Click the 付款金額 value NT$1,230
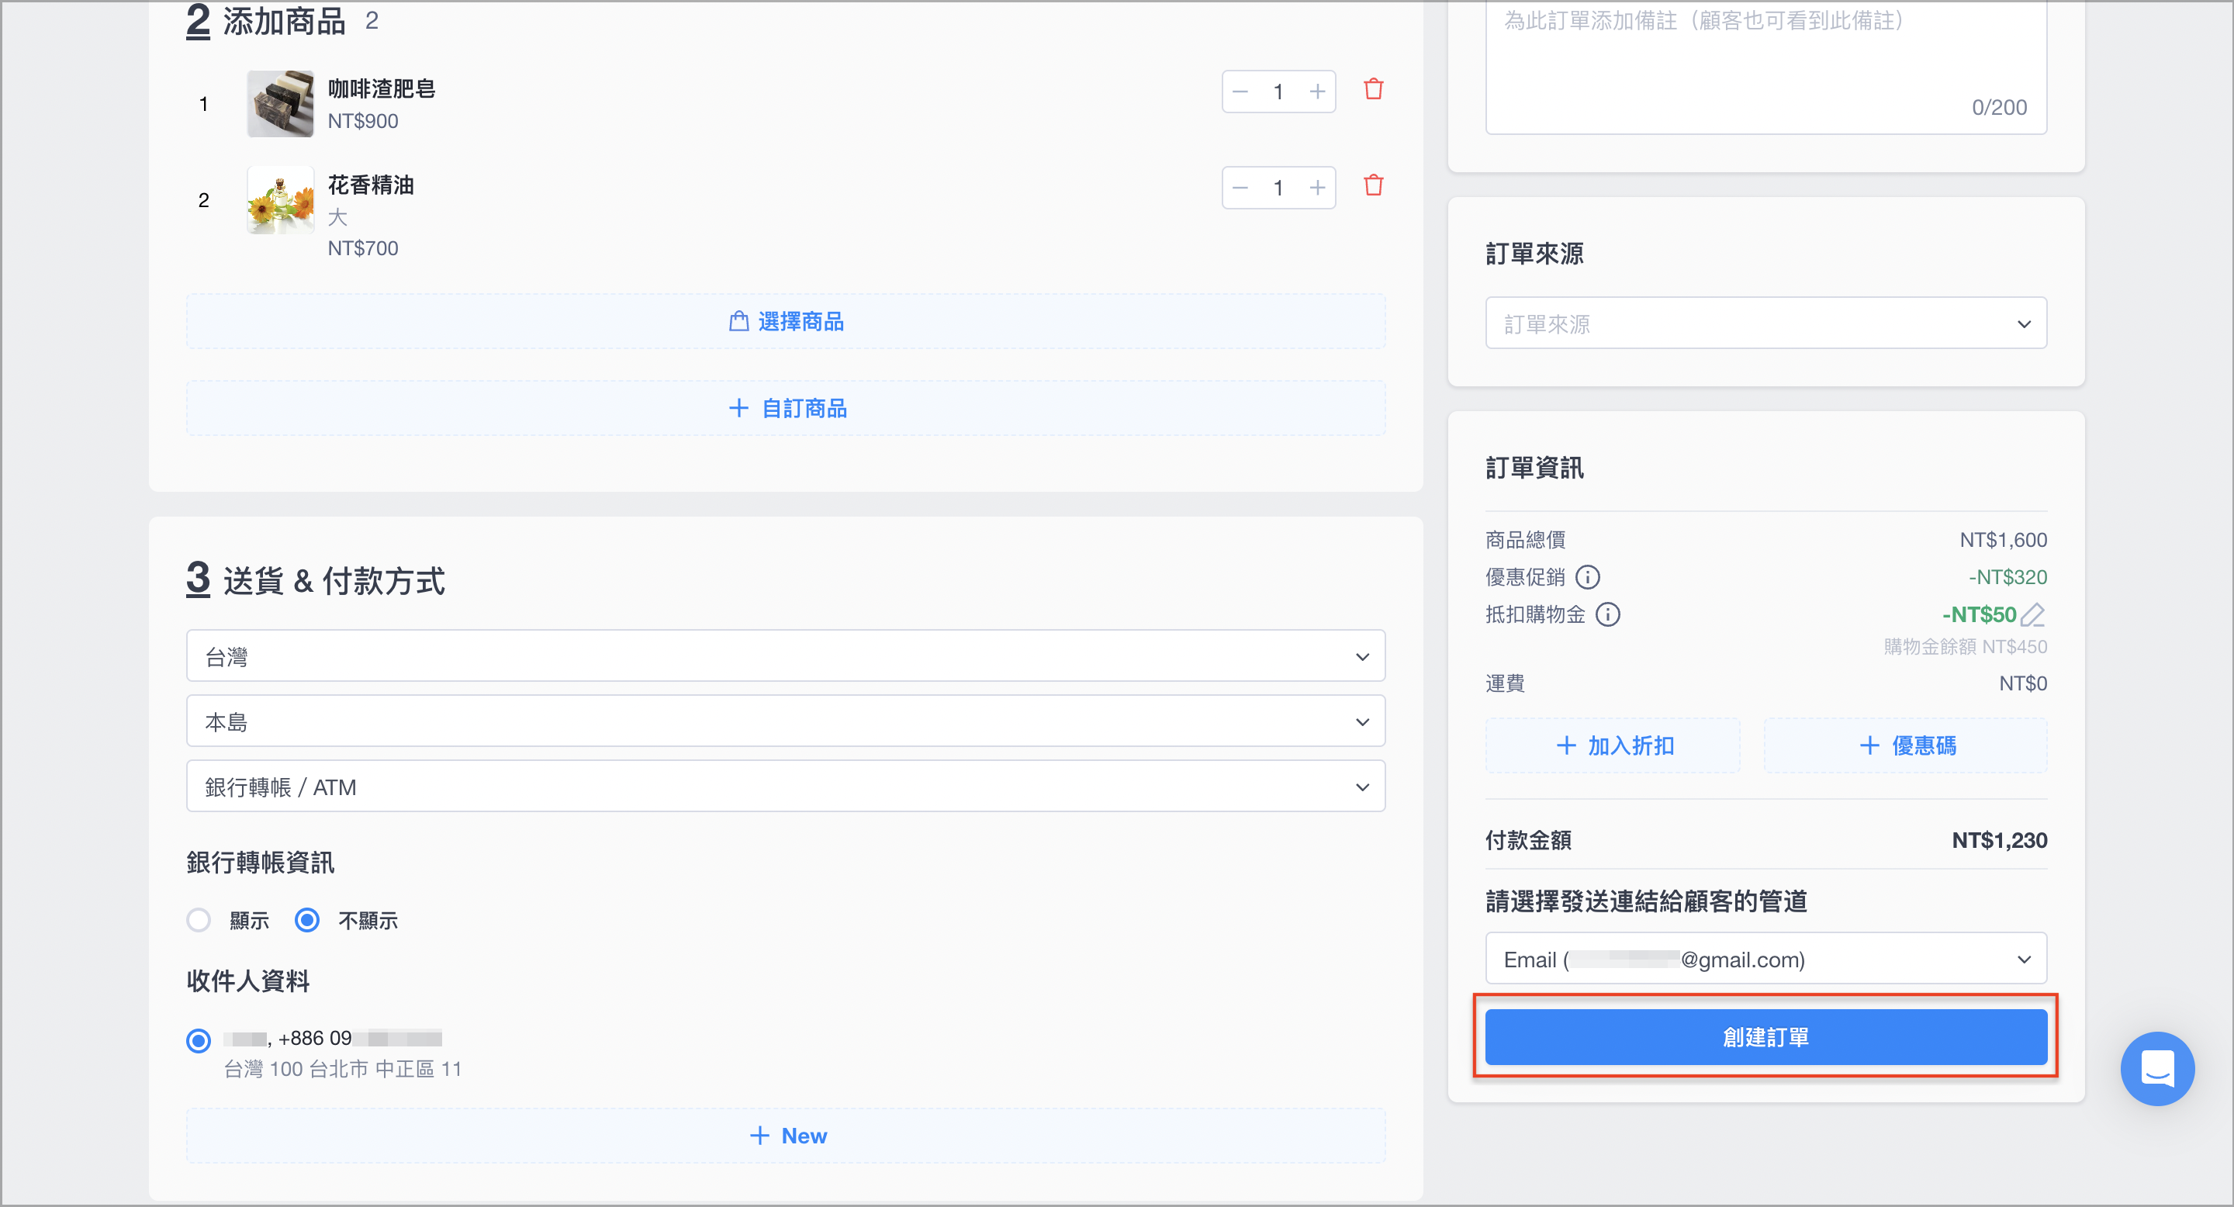The image size is (2234, 1207). 1999,840
